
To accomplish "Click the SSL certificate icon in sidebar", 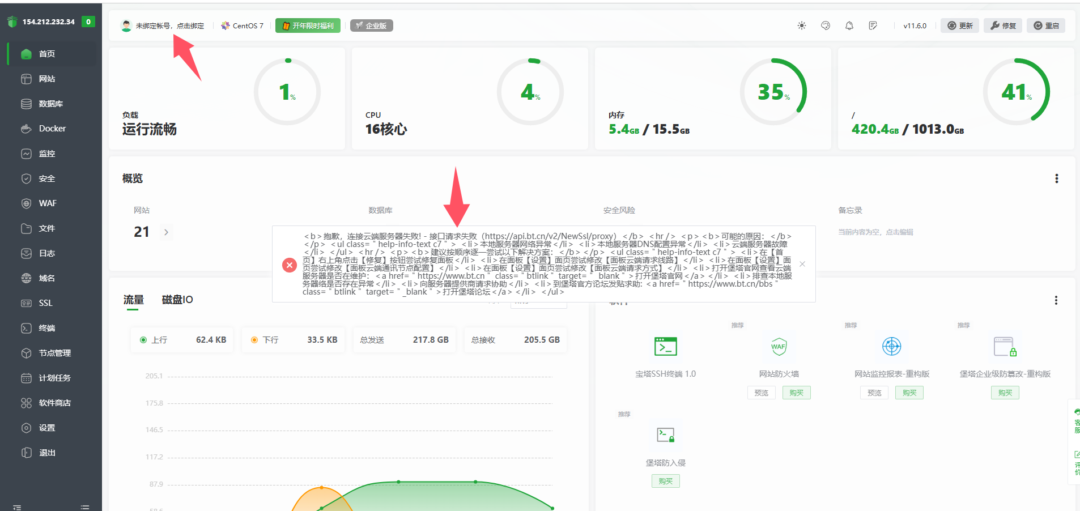I will click(26, 303).
